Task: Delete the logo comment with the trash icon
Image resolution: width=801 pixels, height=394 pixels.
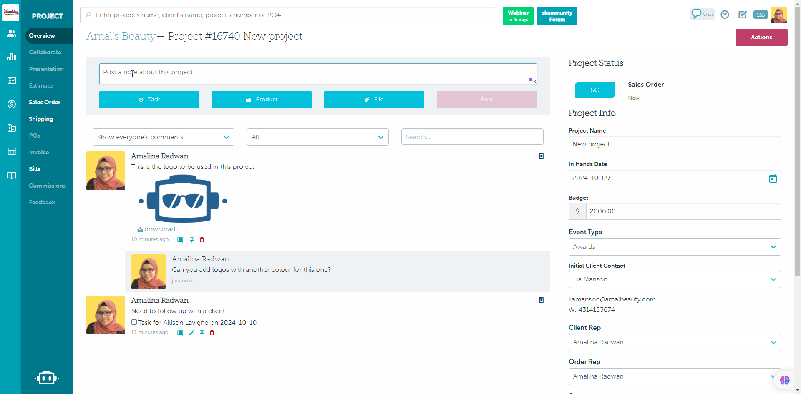Action: coord(202,240)
